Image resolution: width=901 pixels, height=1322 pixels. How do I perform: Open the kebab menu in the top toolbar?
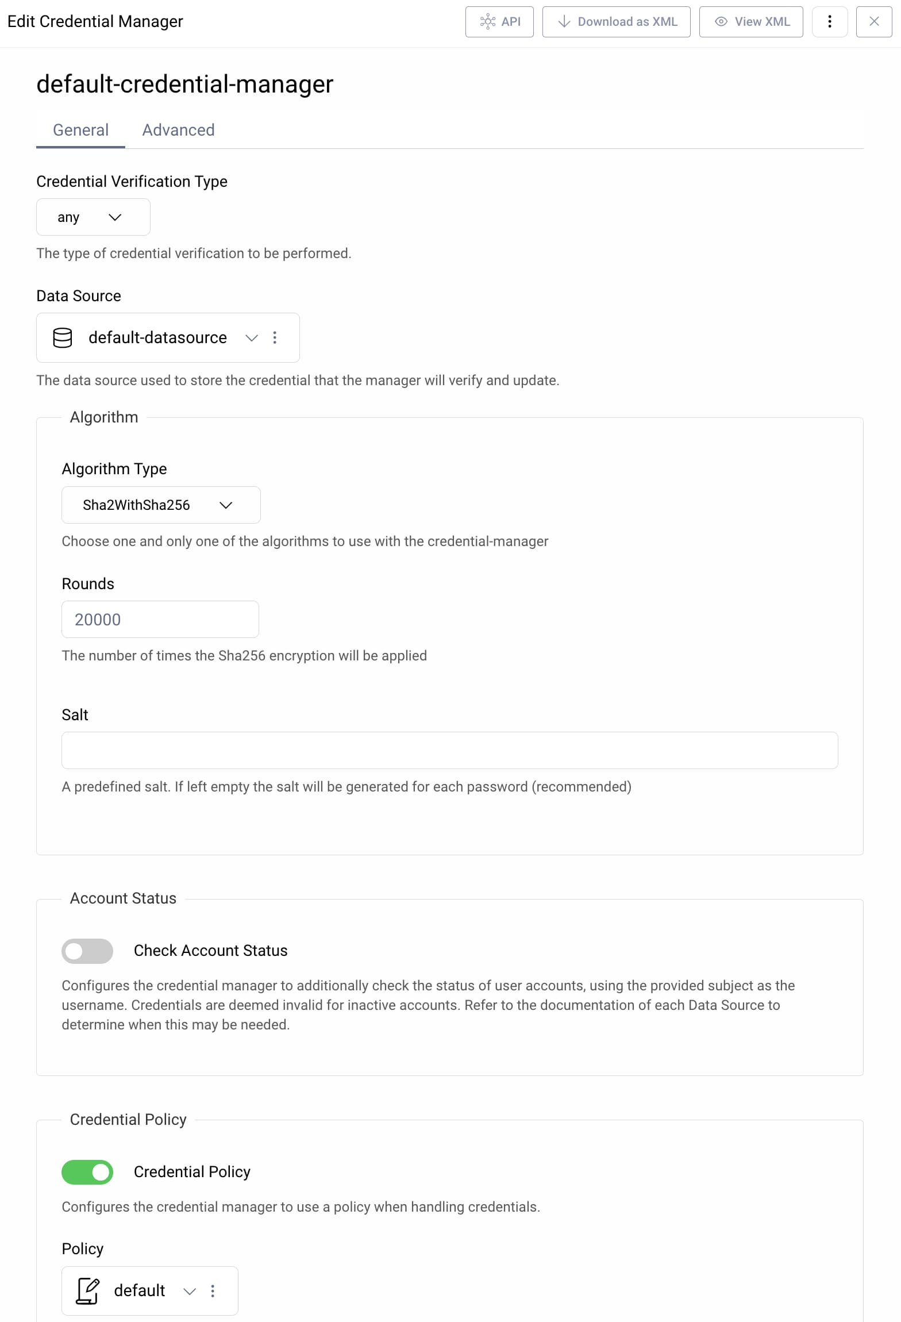pos(829,21)
